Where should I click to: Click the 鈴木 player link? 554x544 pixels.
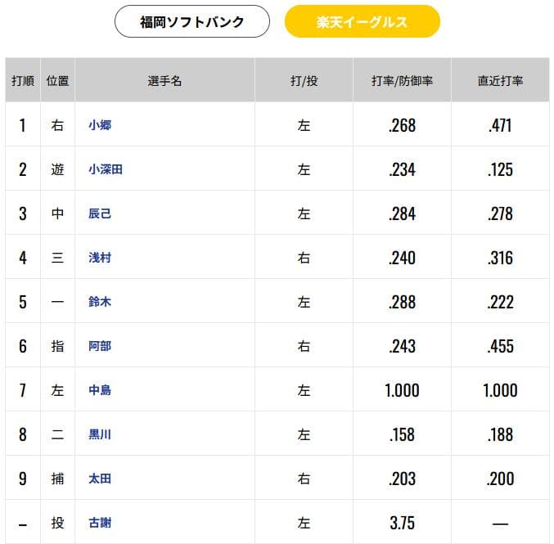(x=100, y=302)
